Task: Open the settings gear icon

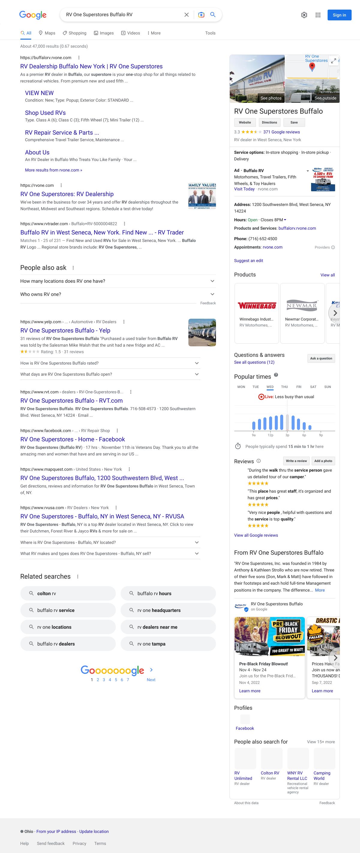Action: point(304,15)
